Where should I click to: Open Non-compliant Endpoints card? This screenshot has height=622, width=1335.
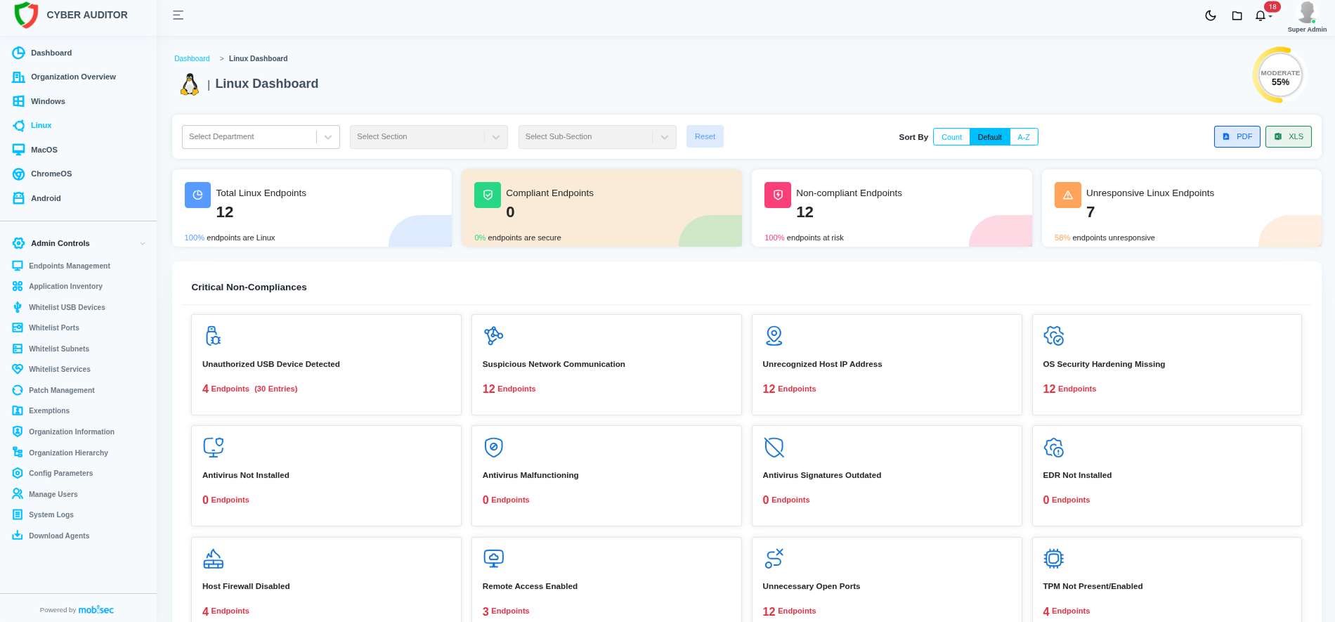(892, 208)
